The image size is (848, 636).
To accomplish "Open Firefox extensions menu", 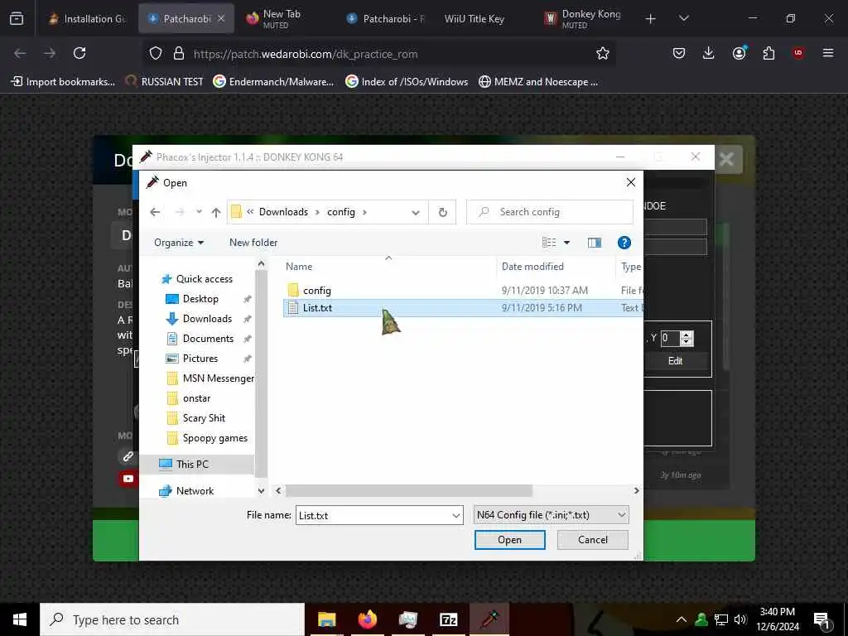I will pos(768,53).
